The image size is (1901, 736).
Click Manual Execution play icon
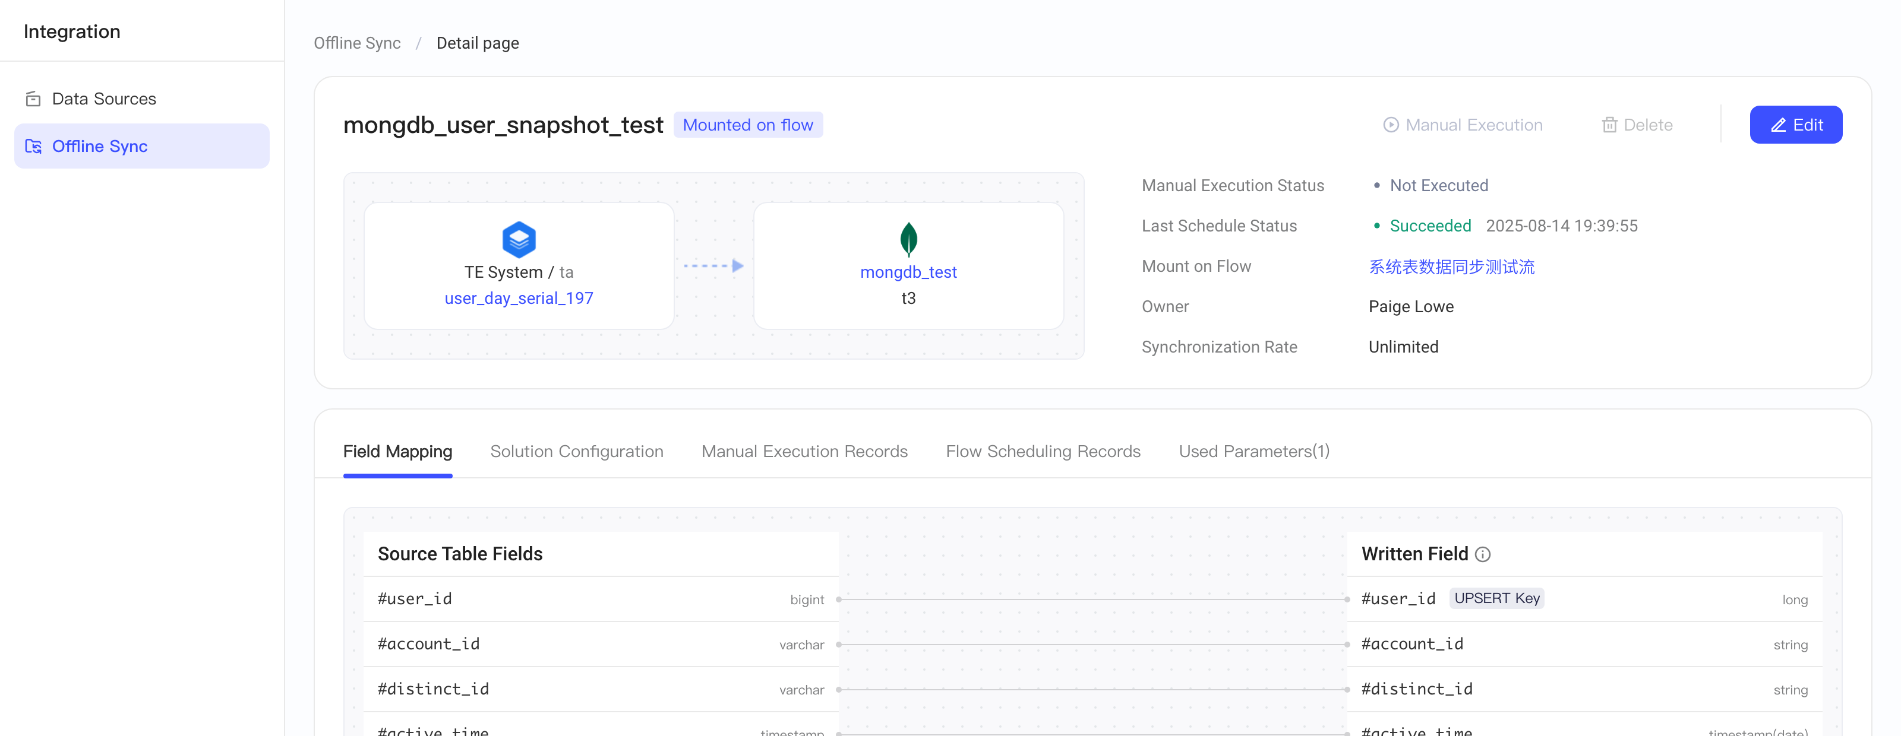[x=1390, y=125]
